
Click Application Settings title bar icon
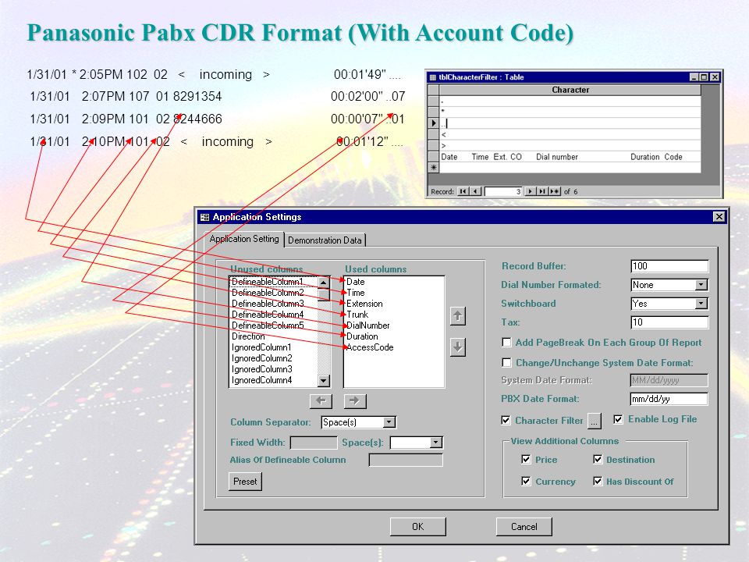click(x=205, y=217)
